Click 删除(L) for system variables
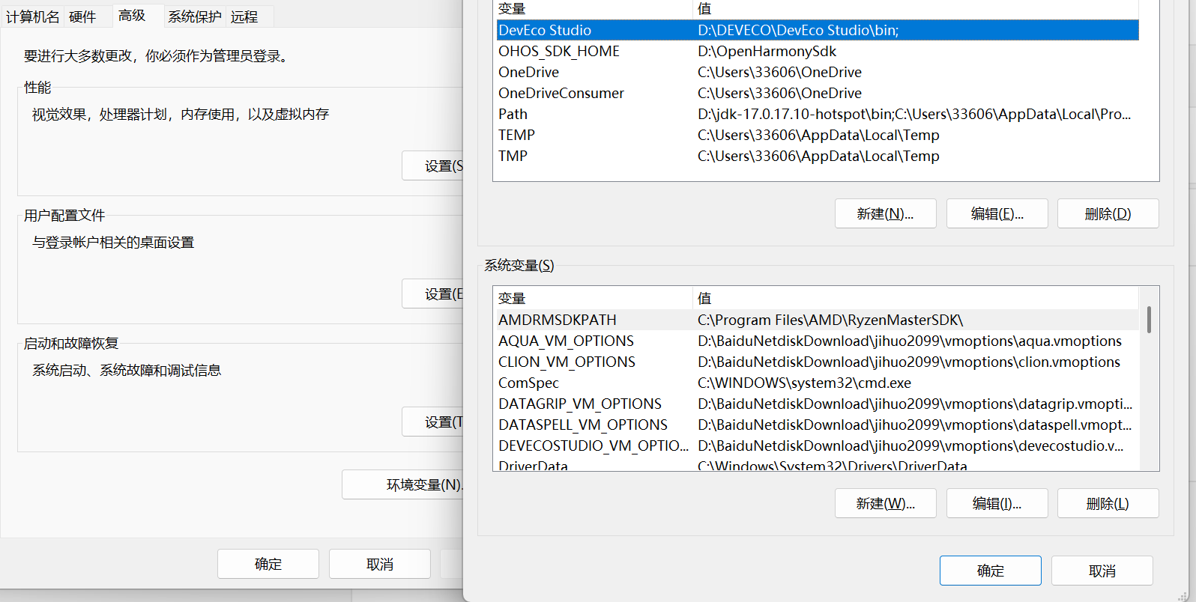Screen dimensions: 1196x602 [1108, 503]
